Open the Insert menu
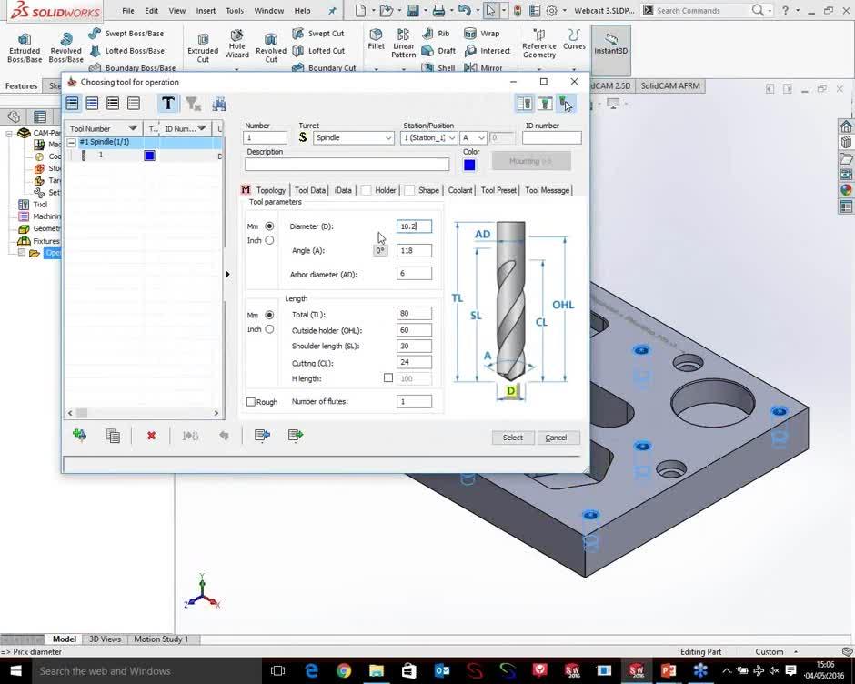The image size is (855, 684). pos(205,11)
